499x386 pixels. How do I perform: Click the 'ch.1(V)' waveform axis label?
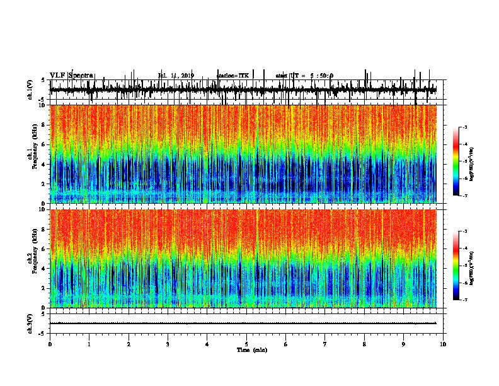[x=30, y=90]
